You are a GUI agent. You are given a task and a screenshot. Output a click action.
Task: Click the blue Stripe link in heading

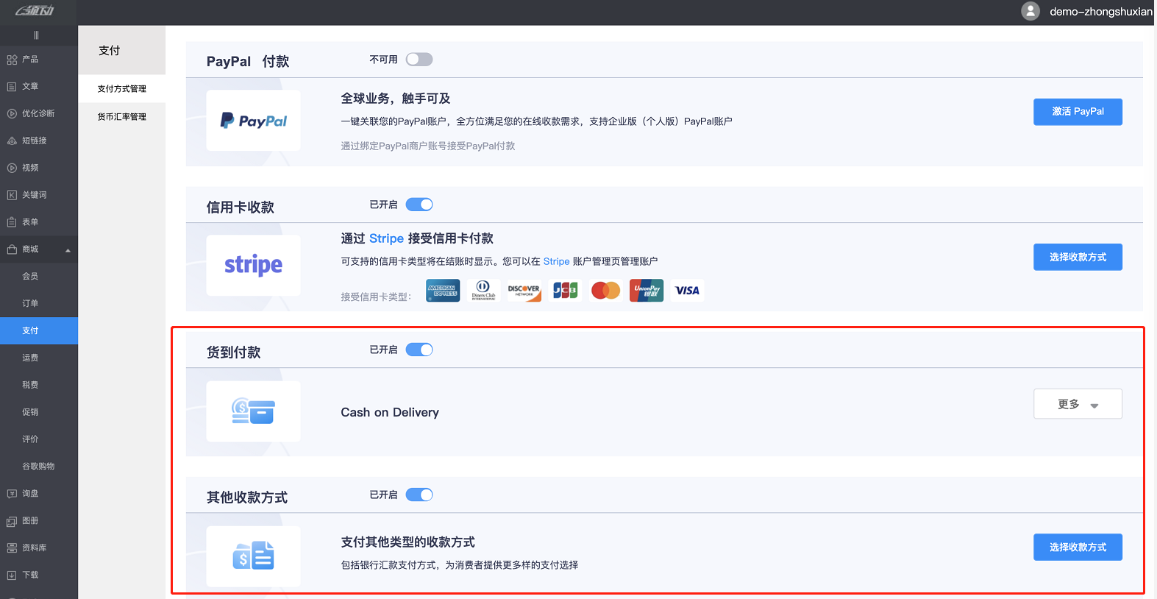click(x=386, y=238)
